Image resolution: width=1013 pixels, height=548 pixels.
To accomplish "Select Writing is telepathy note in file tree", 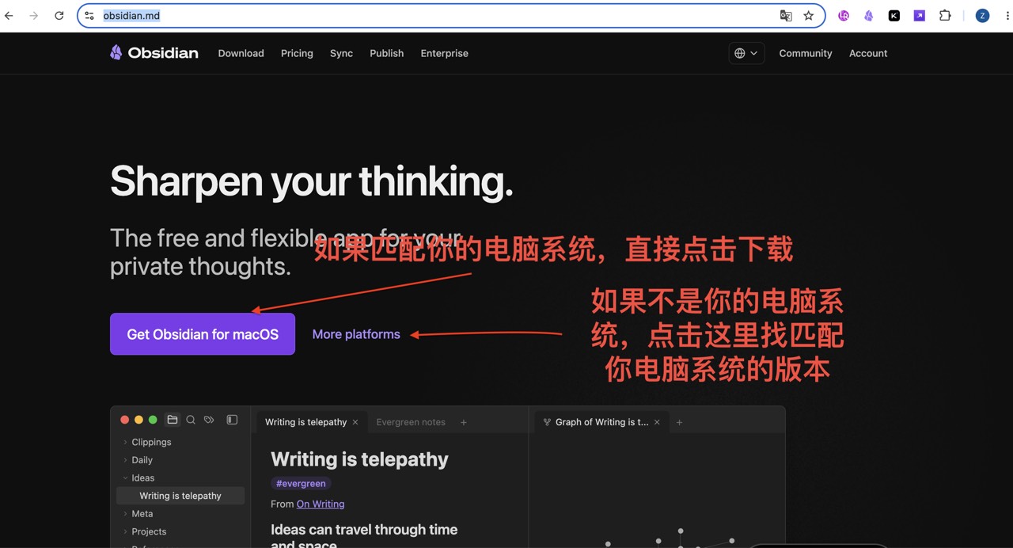I will [x=180, y=496].
